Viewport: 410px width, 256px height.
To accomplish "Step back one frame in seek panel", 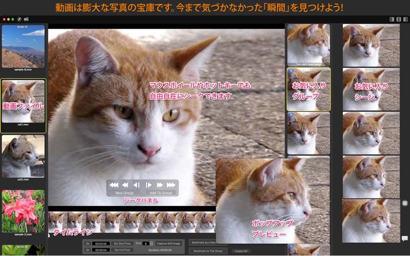I will click(x=136, y=185).
